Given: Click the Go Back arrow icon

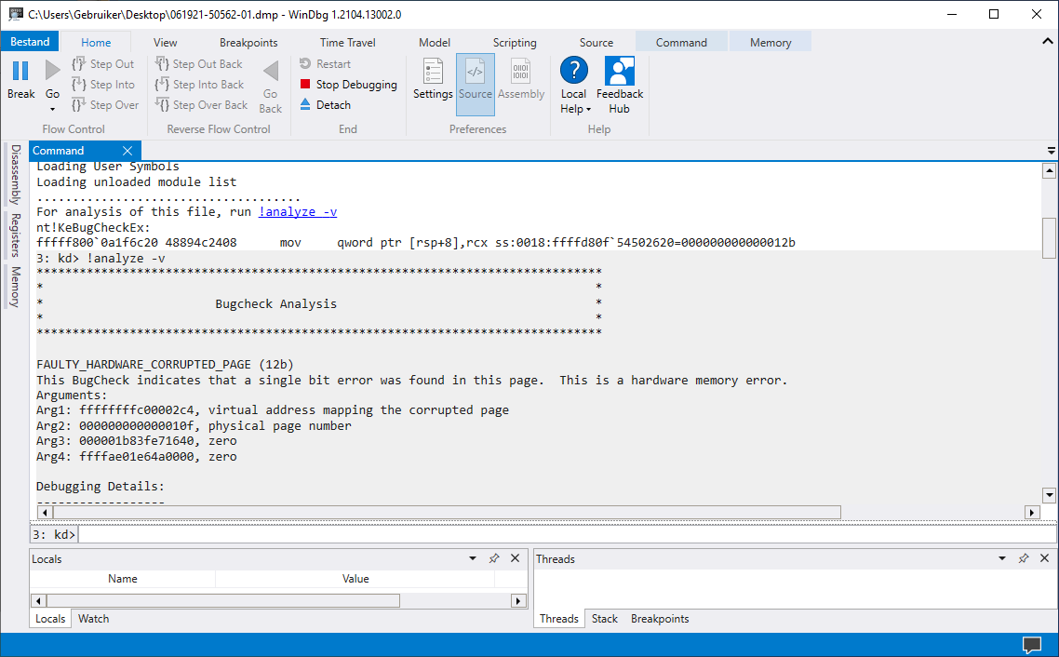Looking at the screenshot, I should click(x=271, y=71).
